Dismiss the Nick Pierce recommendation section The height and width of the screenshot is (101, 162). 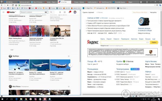coord(69,86)
